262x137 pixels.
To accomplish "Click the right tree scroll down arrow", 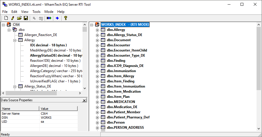I will click(x=259, y=129).
